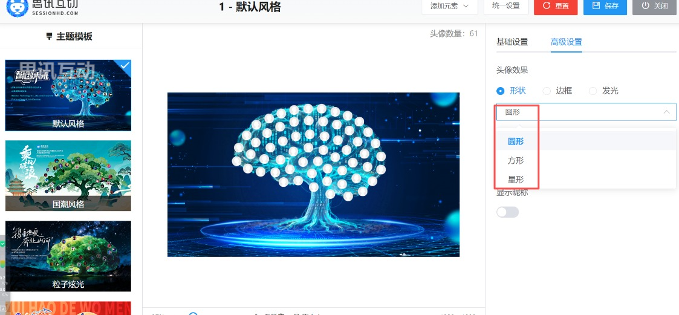Image resolution: width=679 pixels, height=315 pixels.
Task: Click the reset icon on 重置 button
Action: coord(547,5)
